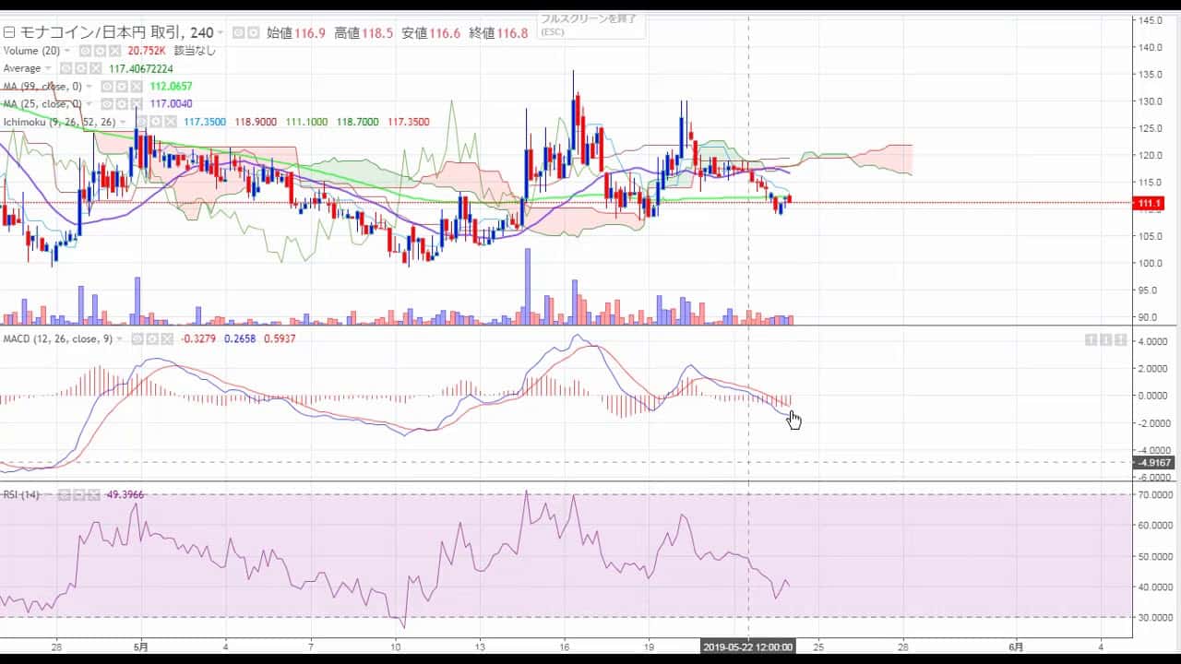The image size is (1181, 664).
Task: Open the Average indicator dropdown arrow
Action: click(x=48, y=68)
